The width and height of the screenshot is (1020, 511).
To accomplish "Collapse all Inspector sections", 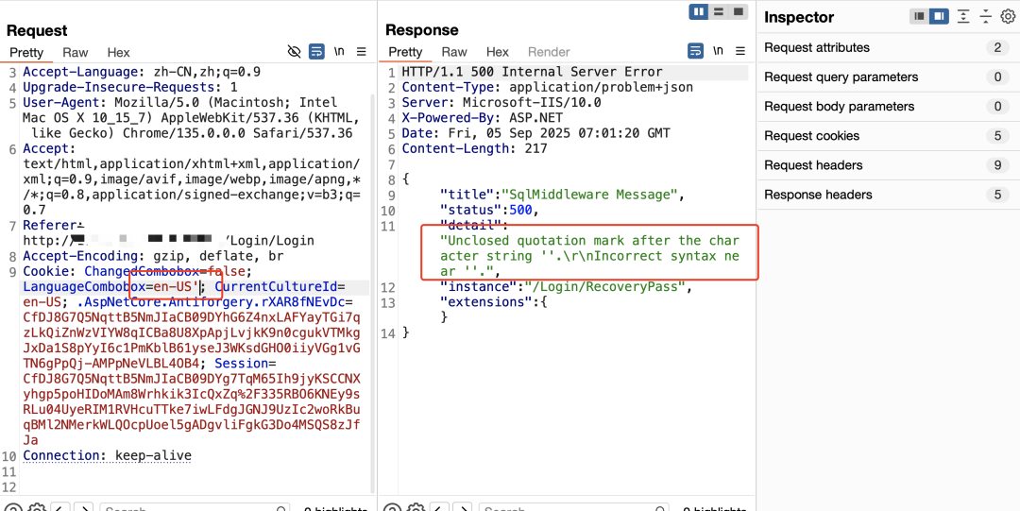I will pyautogui.click(x=986, y=16).
